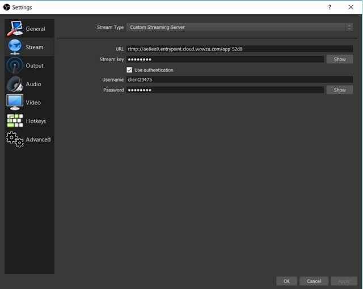
Task: Click the URL input field
Action: (239, 49)
